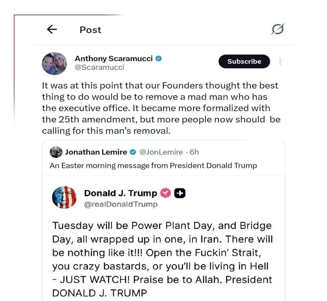Open the @JonLemire handle
The image size is (327, 301).
[x=161, y=152]
